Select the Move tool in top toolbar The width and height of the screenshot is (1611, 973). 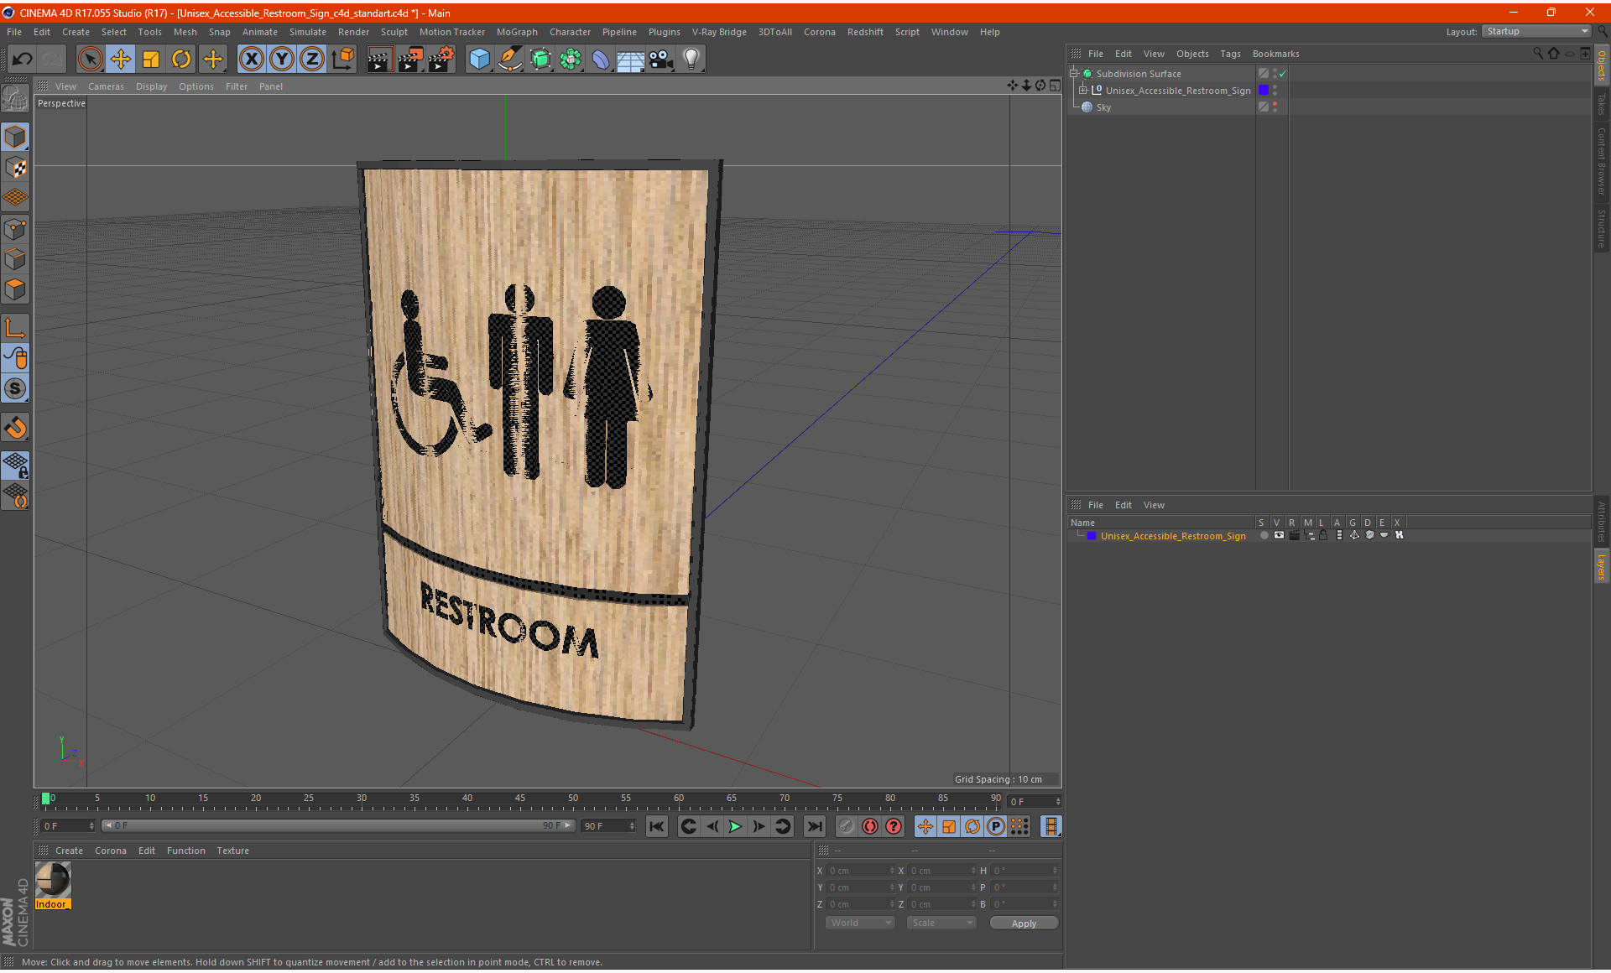click(x=121, y=59)
